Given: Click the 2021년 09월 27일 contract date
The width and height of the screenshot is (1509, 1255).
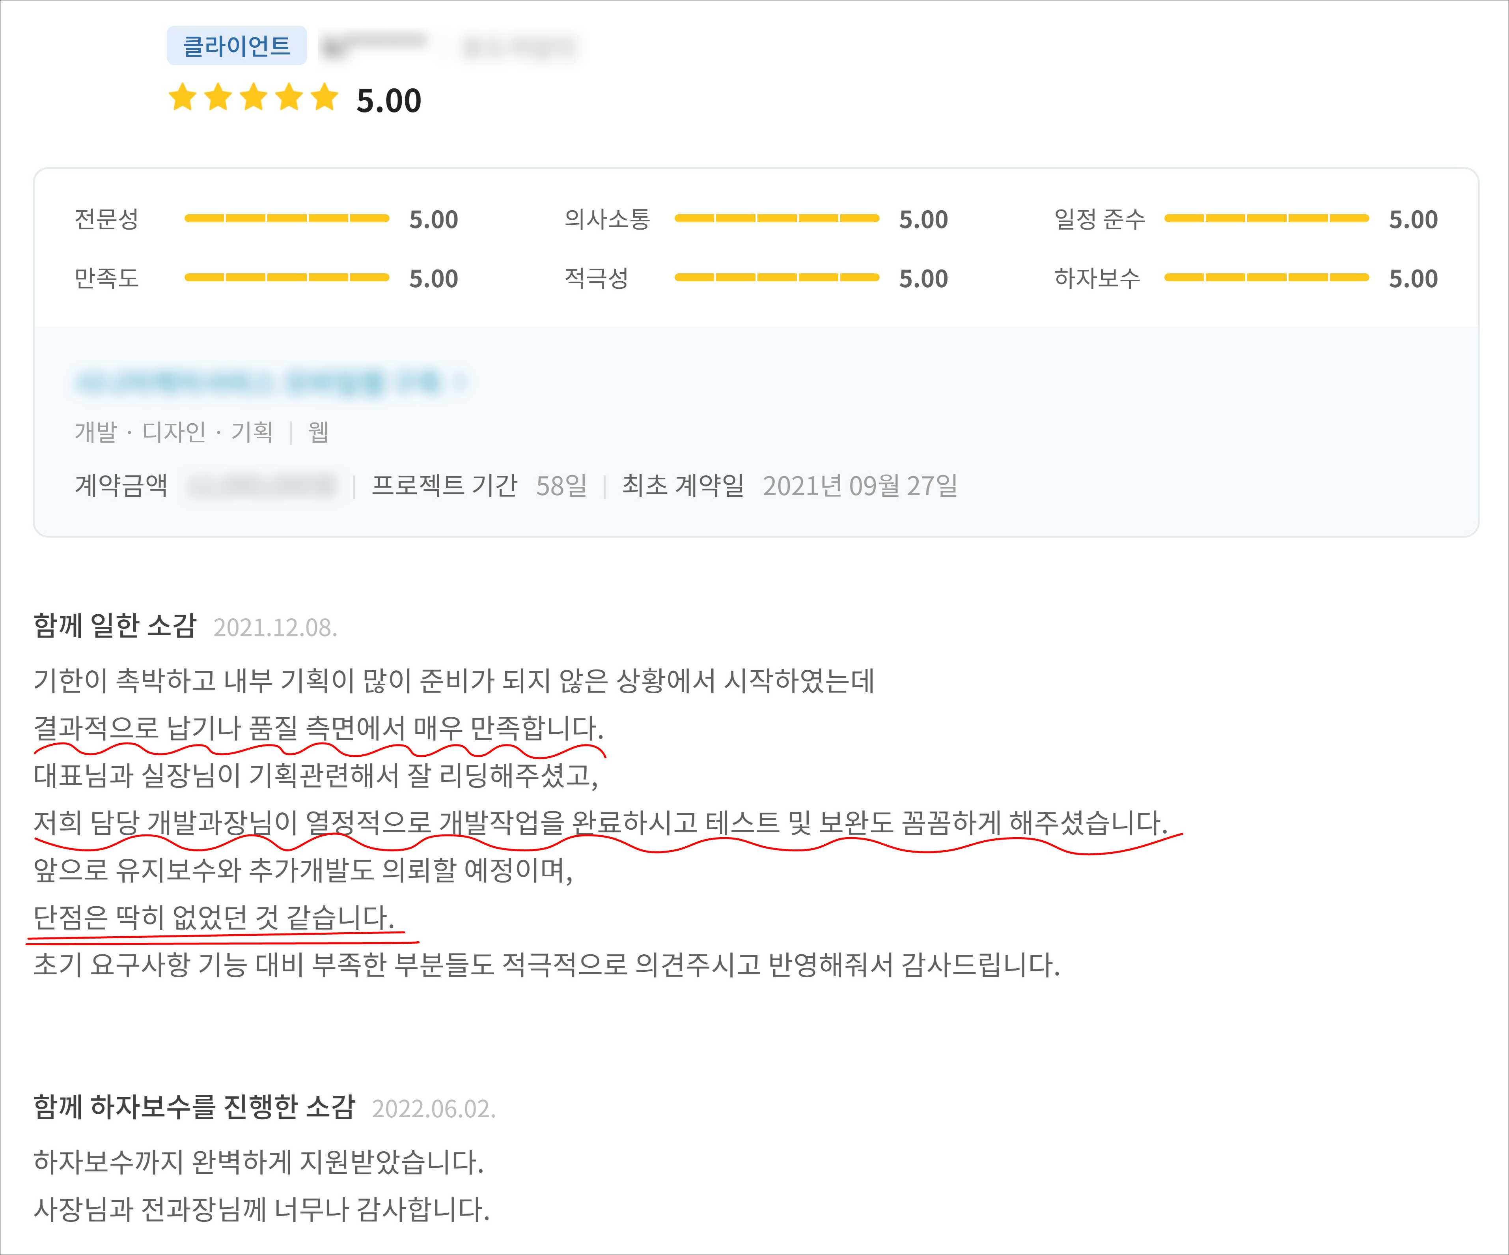Looking at the screenshot, I should [860, 486].
